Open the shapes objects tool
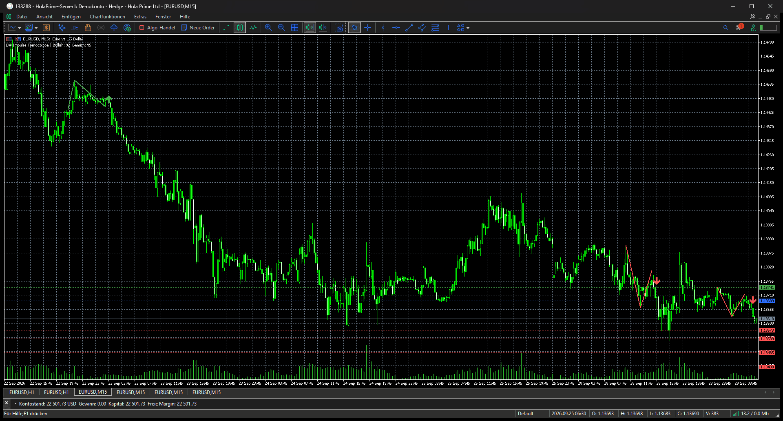The image size is (783, 421). (461, 28)
